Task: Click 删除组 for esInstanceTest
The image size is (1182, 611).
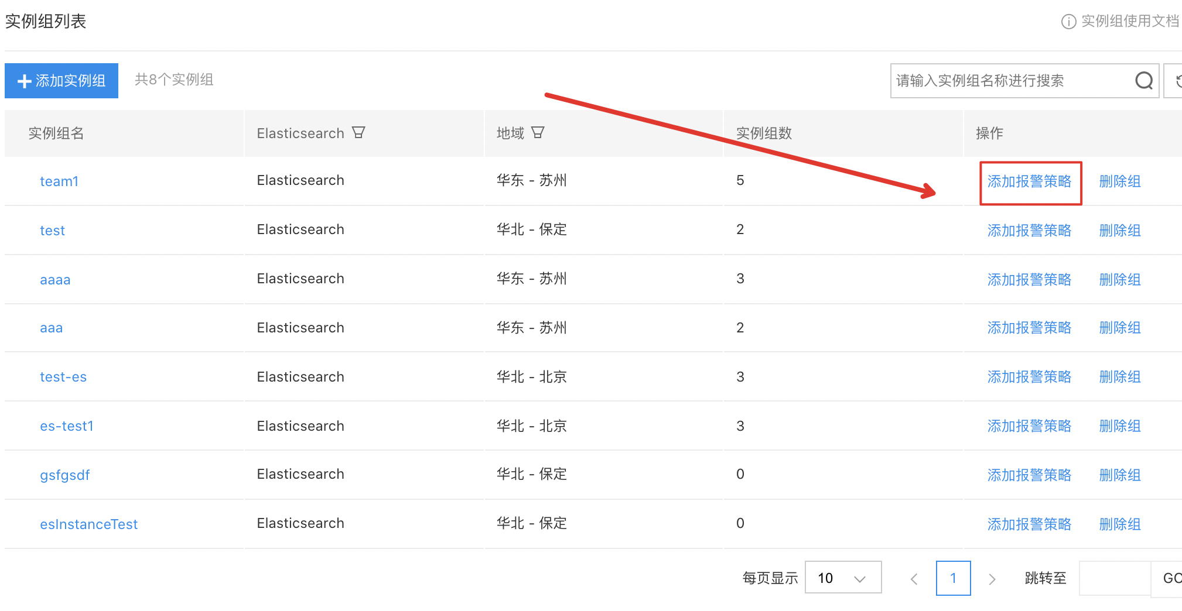Action: (1120, 524)
